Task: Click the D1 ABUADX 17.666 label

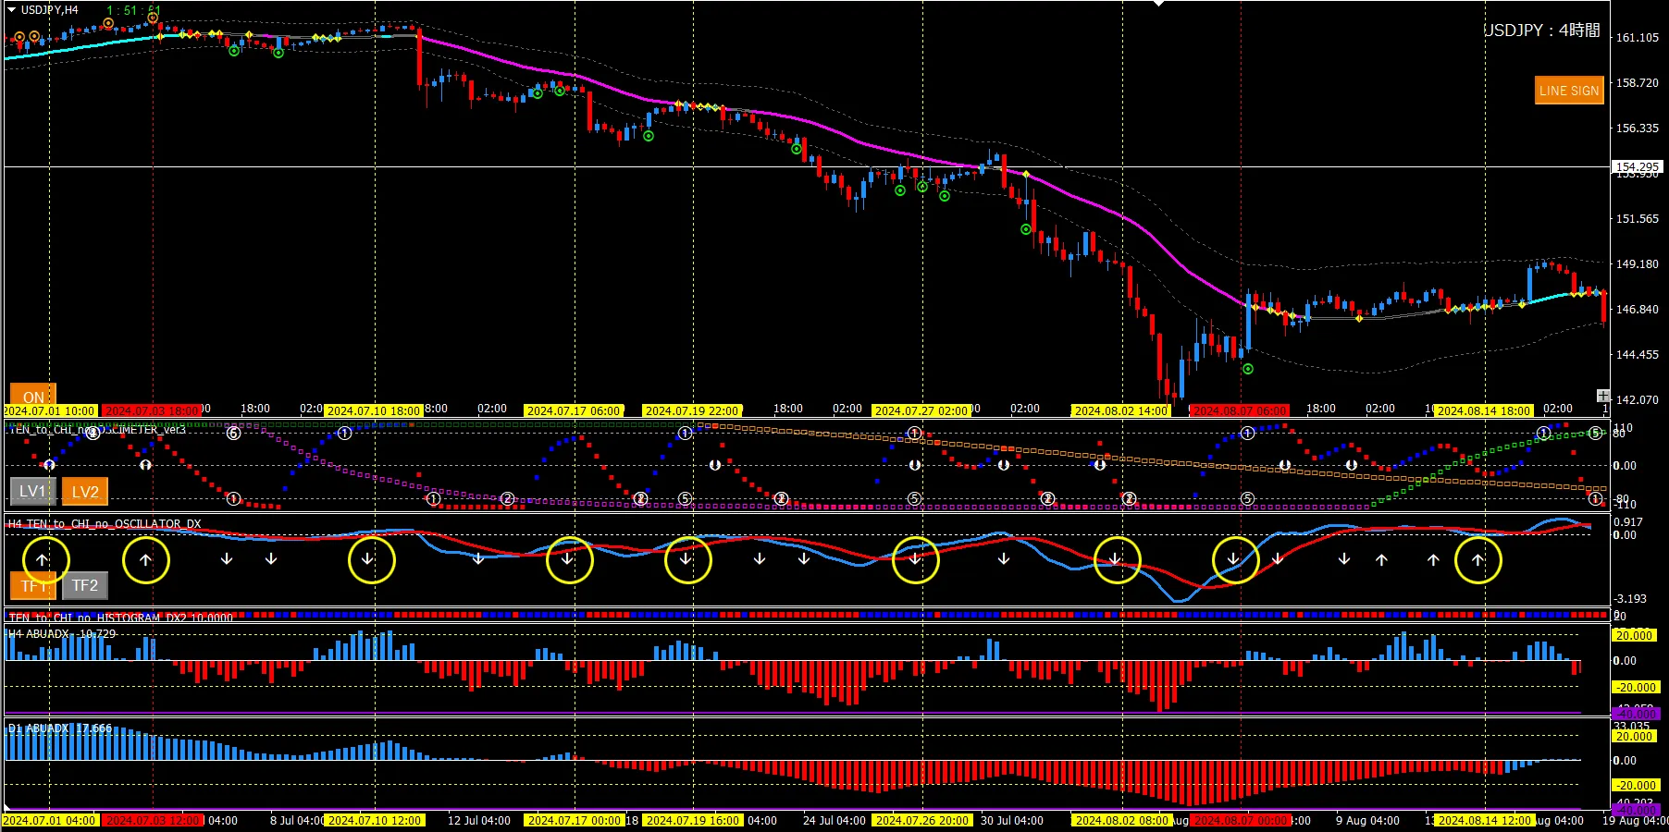Action: point(60,728)
